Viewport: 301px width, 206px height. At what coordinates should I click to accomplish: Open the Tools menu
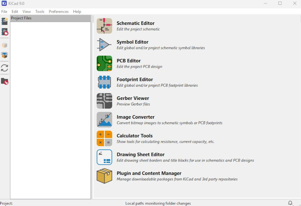click(40, 12)
